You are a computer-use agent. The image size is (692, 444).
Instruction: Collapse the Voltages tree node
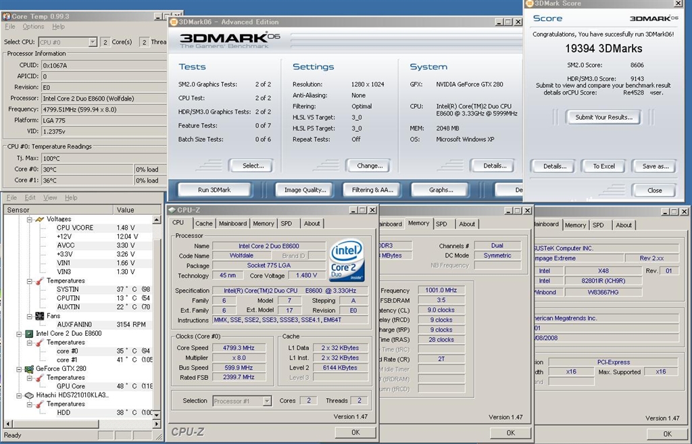point(29,219)
